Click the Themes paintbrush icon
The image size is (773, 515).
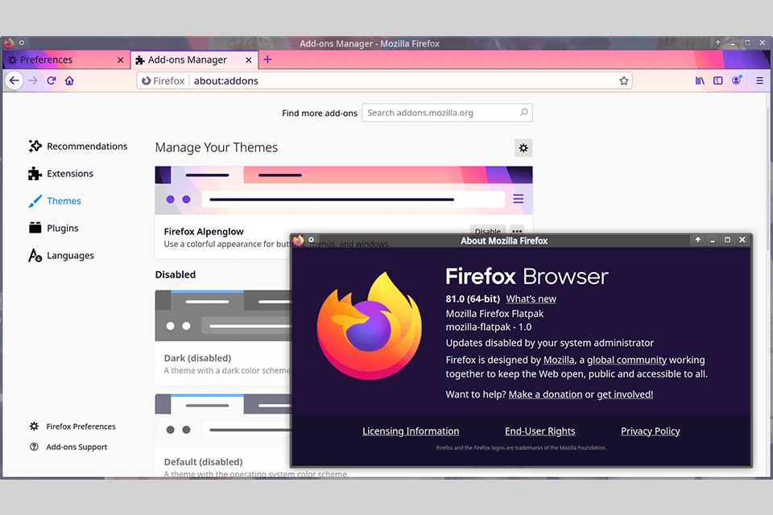[35, 201]
